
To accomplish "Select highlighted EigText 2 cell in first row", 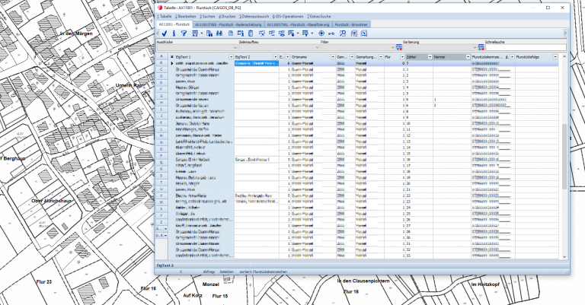I will (257, 63).
